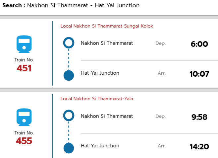This screenshot has height=158, width=218.
Task: Click the 14:20 arrival time
Action: click(x=199, y=147)
